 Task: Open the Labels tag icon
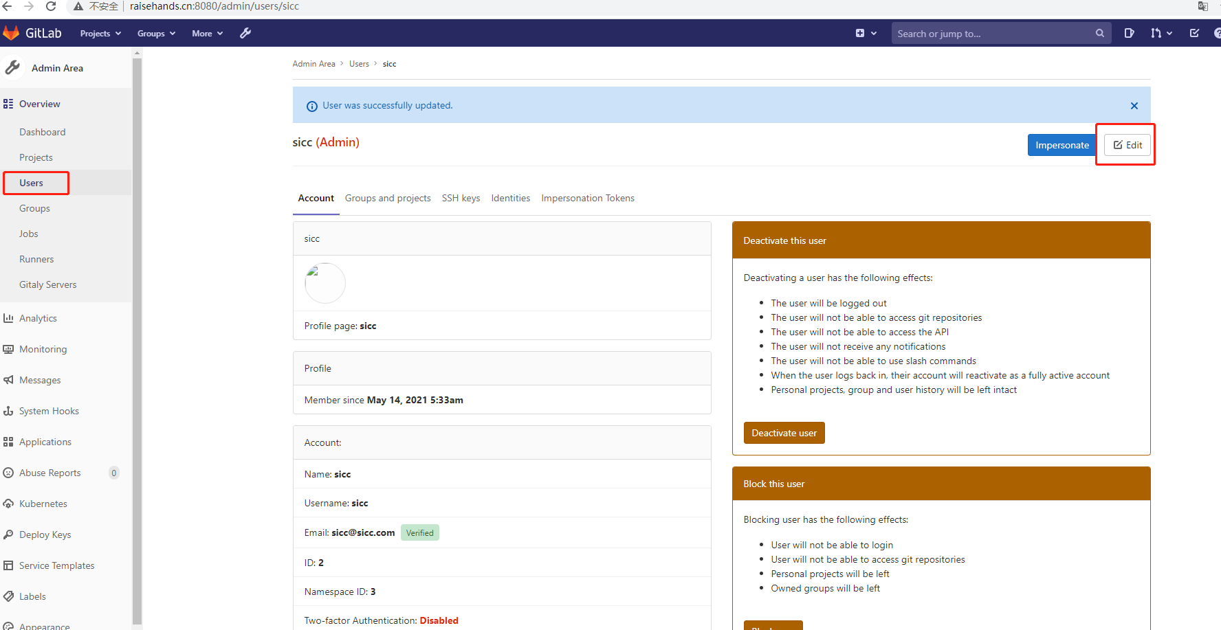[9, 596]
